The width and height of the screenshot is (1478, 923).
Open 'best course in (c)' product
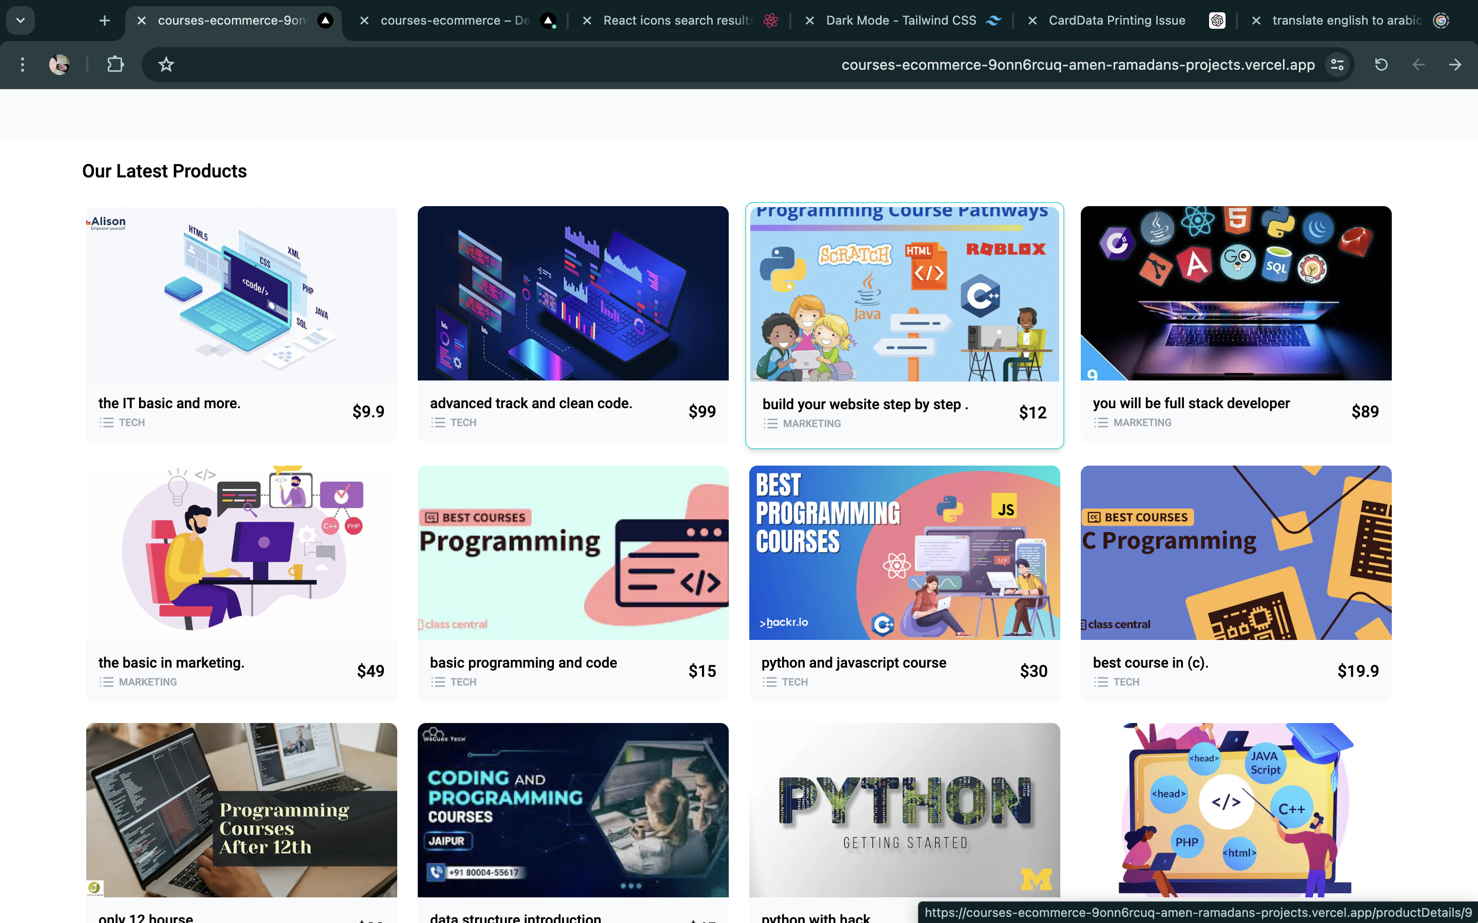tap(1236, 584)
